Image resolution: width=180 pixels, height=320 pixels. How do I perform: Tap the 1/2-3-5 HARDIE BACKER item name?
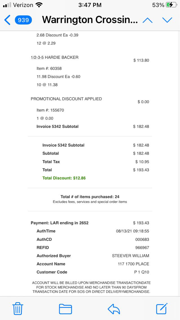click(x=55, y=57)
